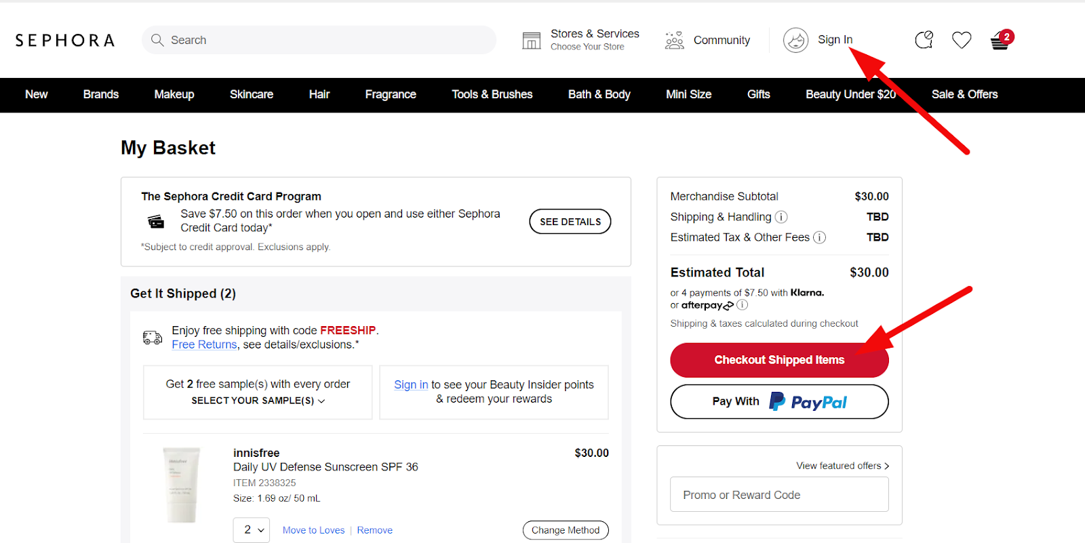Open the Brands menu

point(101,94)
